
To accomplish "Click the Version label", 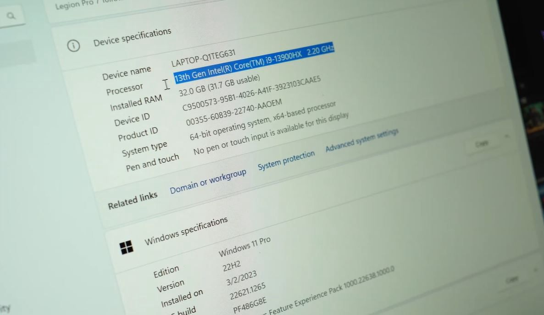I will [170, 286].
